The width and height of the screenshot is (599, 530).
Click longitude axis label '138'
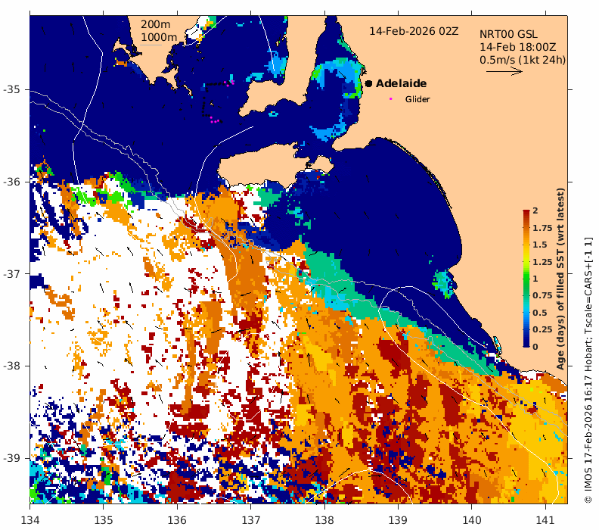point(324,520)
